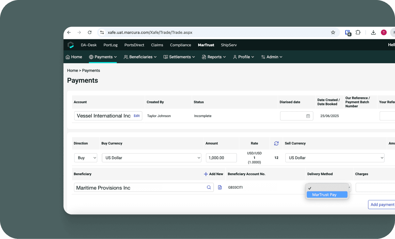Viewport: 395px width, 239px height.
Task: Open the PortLog tab
Action: [x=111, y=45]
